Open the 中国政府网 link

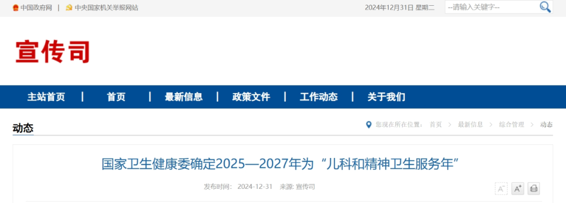click(x=36, y=7)
